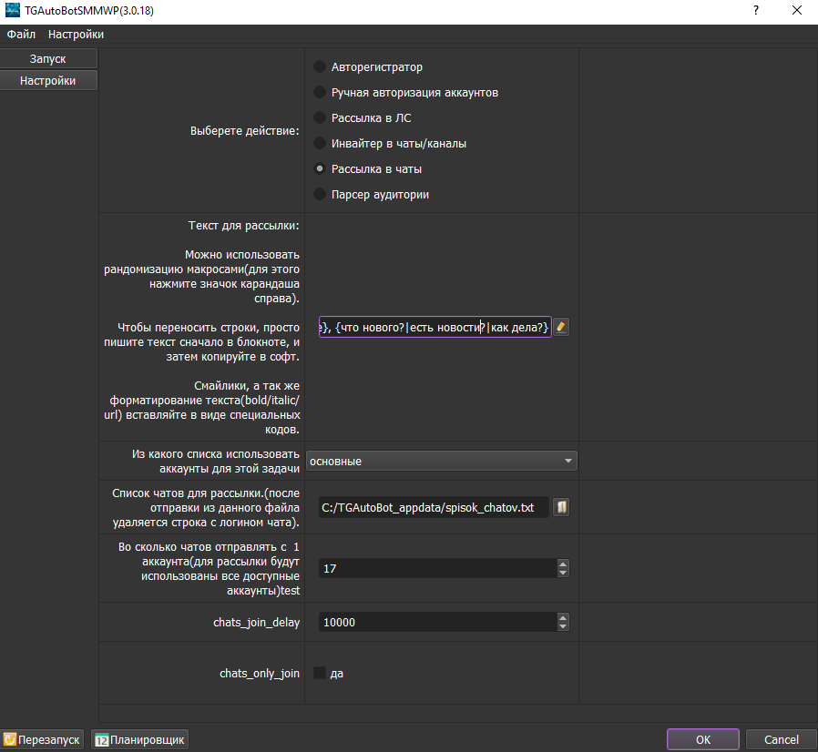Image resolution: width=818 pixels, height=752 pixels.
Task: Click the file browse icon for chat list
Action: click(561, 507)
